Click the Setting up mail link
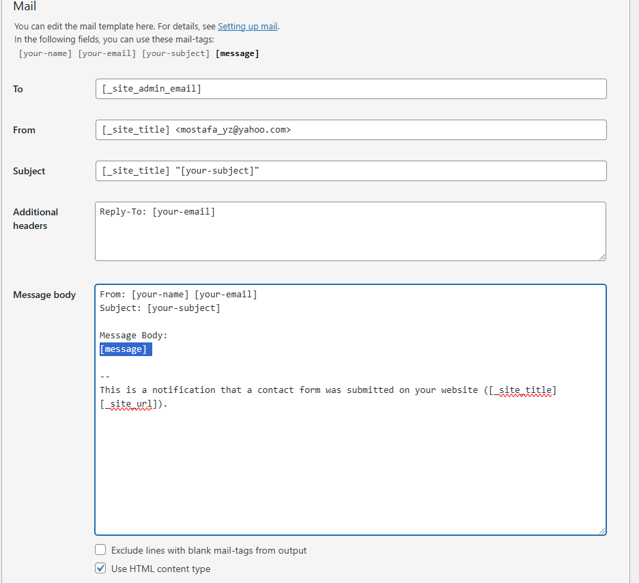Image resolution: width=639 pixels, height=583 pixels. (247, 26)
